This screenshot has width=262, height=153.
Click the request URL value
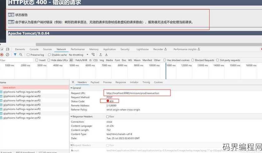[133, 93]
